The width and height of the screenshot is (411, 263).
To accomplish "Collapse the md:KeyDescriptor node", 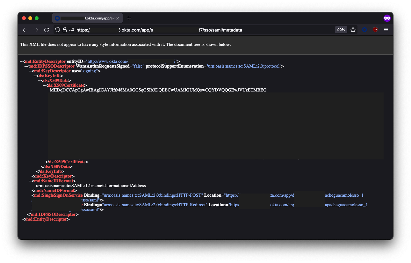I will [30, 71].
